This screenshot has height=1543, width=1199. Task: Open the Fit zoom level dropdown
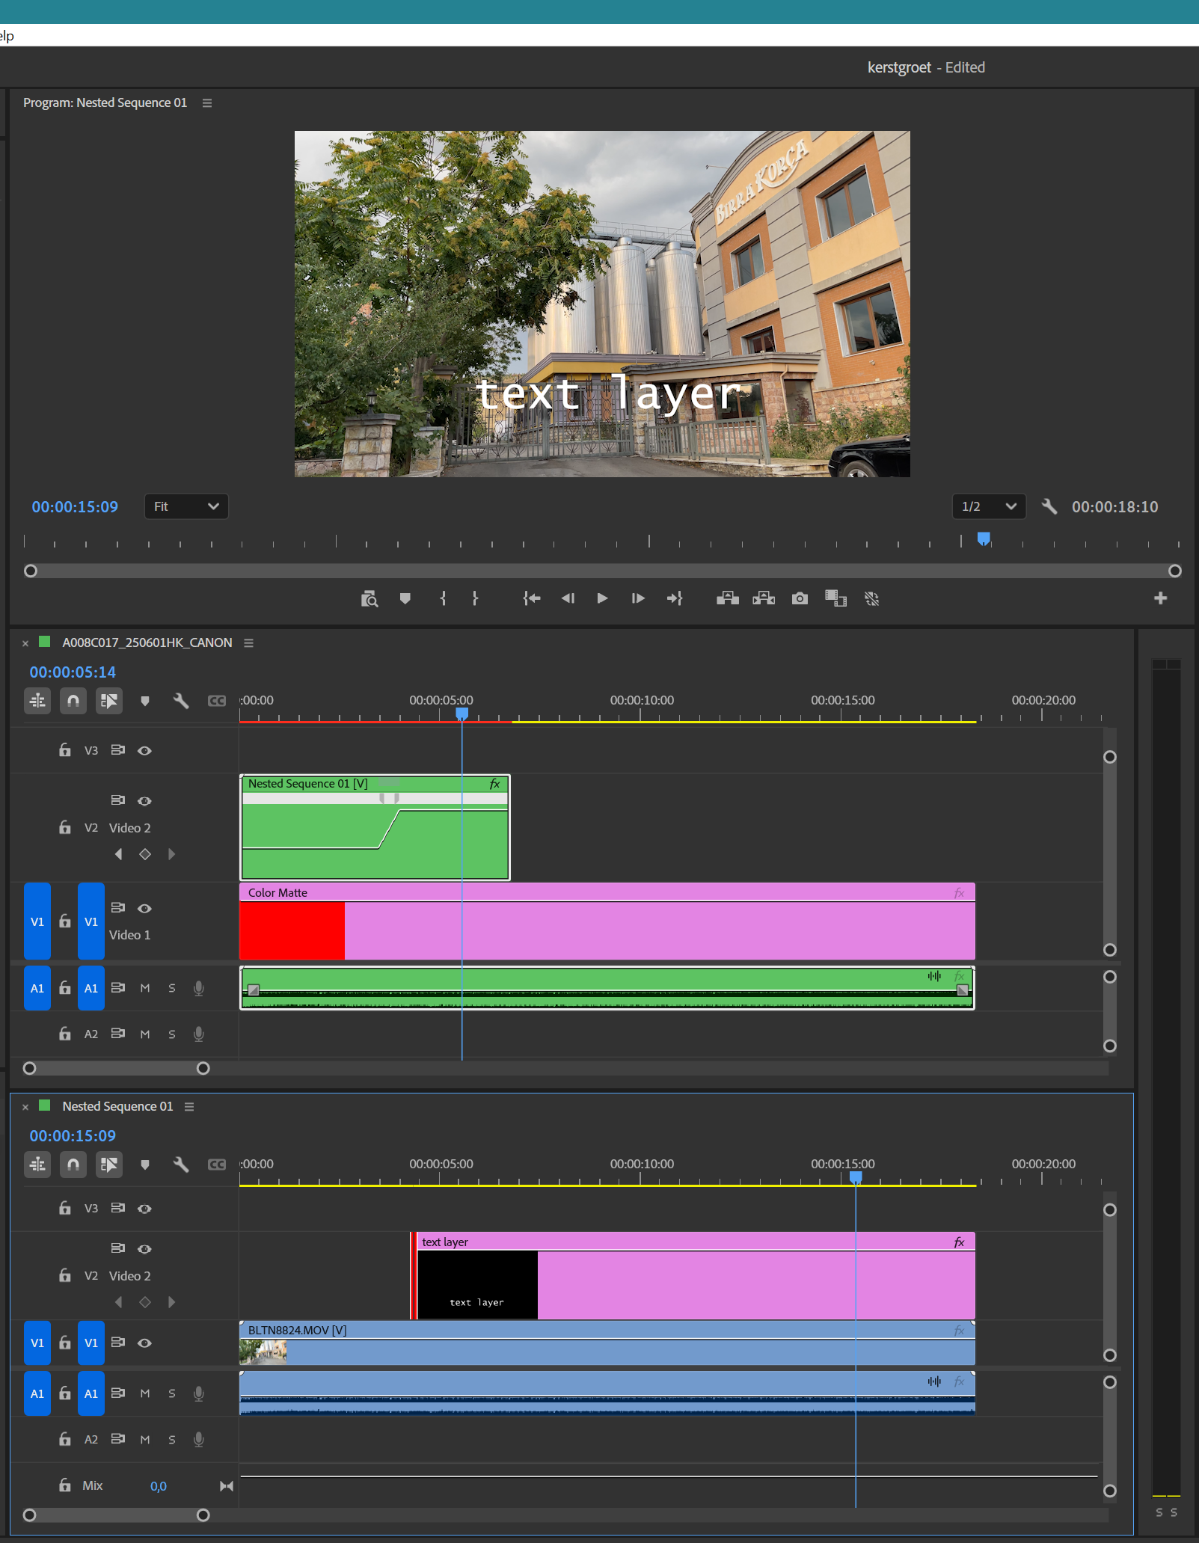point(185,506)
